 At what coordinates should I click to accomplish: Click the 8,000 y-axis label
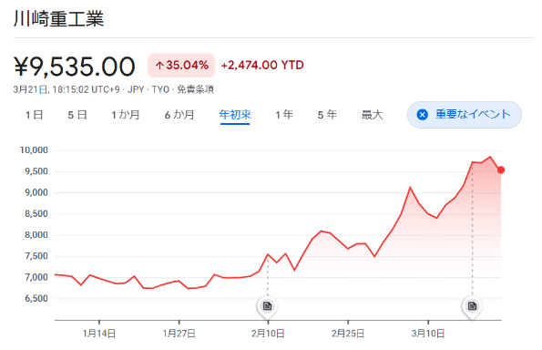pyautogui.click(x=36, y=235)
